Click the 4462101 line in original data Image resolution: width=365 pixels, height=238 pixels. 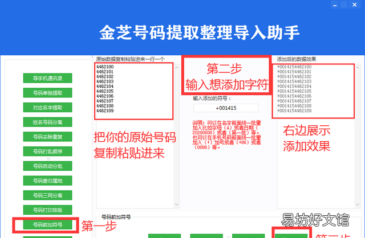click(105, 72)
